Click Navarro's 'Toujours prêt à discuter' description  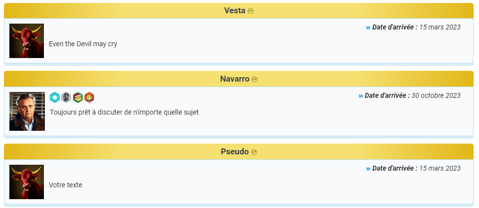pos(124,112)
